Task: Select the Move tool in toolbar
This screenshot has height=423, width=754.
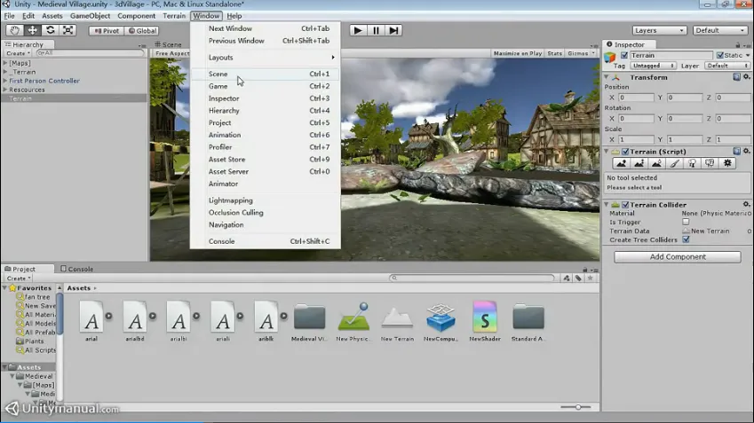Action: click(32, 30)
